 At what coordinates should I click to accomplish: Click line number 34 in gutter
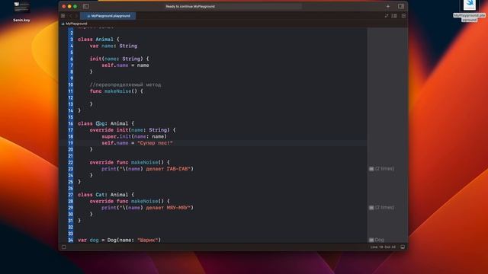click(71, 241)
